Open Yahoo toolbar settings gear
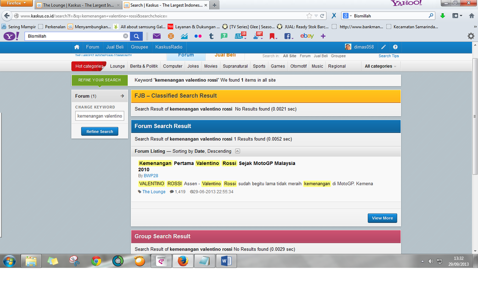The image size is (478, 286). click(471, 36)
